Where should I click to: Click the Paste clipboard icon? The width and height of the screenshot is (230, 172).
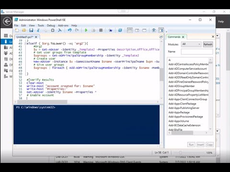coord(53,30)
